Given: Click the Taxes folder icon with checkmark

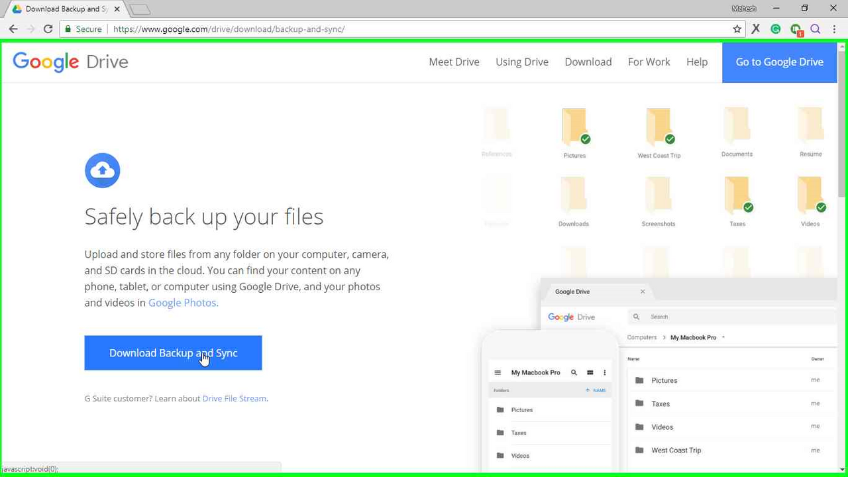Looking at the screenshot, I should tap(738, 195).
